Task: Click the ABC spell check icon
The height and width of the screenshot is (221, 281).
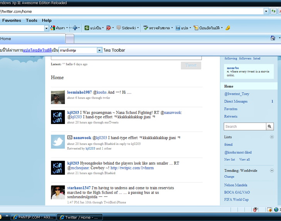Action: point(146,28)
